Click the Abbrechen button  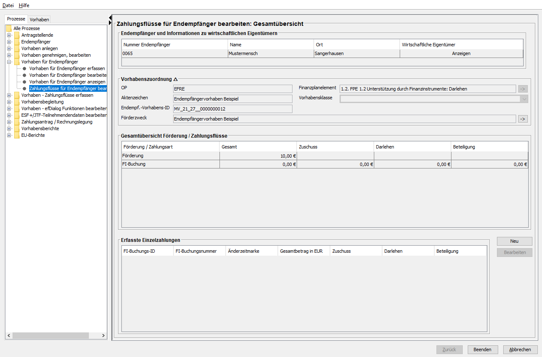tap(520, 349)
